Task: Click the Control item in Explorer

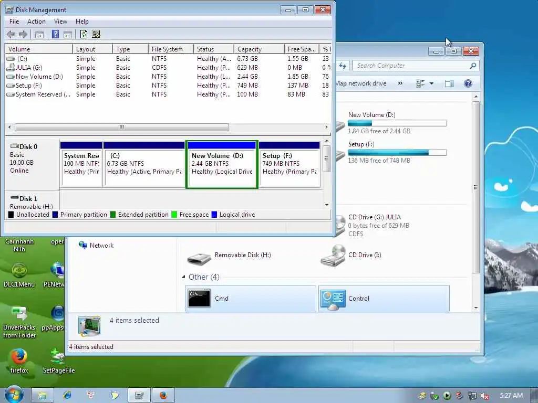Action: 384,299
